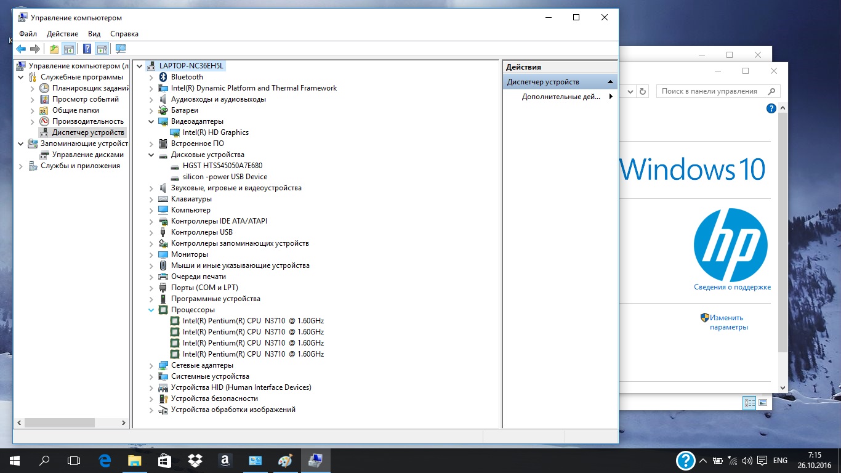Click the volume icon in system tray

(747, 460)
